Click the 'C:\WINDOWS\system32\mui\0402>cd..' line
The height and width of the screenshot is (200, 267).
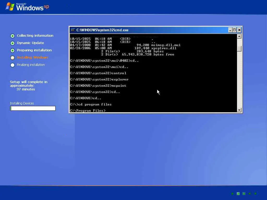[x=104, y=61]
